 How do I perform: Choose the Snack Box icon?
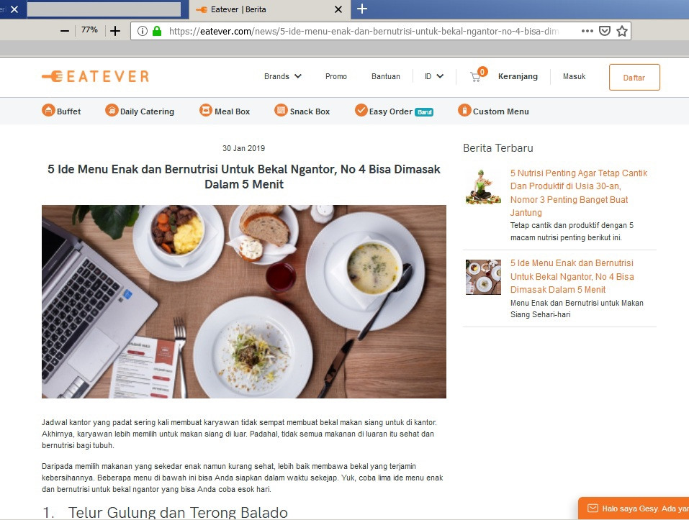click(281, 110)
